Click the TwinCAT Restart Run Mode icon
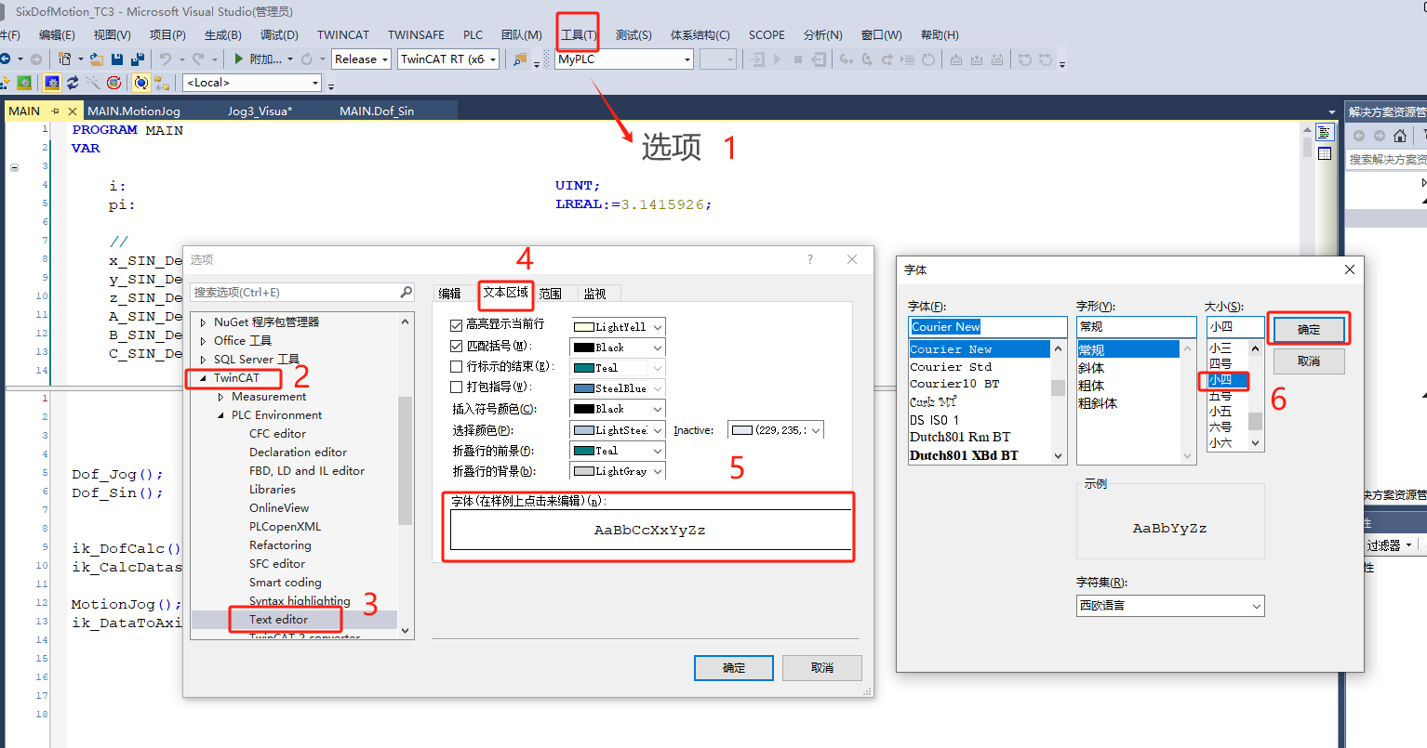 (24, 83)
